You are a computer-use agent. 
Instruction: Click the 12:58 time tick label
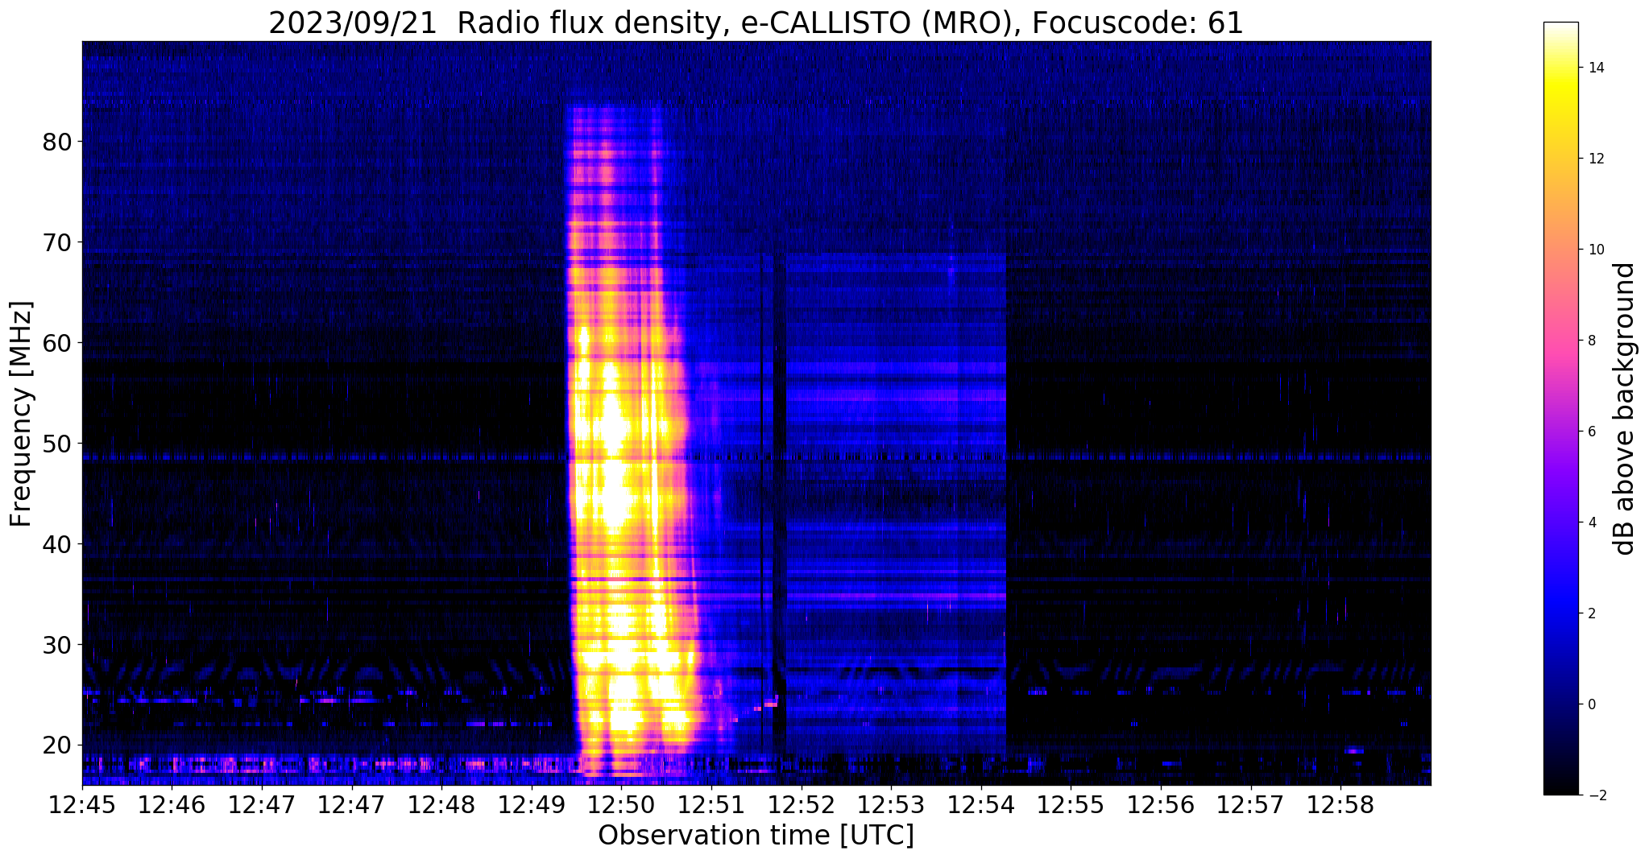pyautogui.click(x=1341, y=806)
